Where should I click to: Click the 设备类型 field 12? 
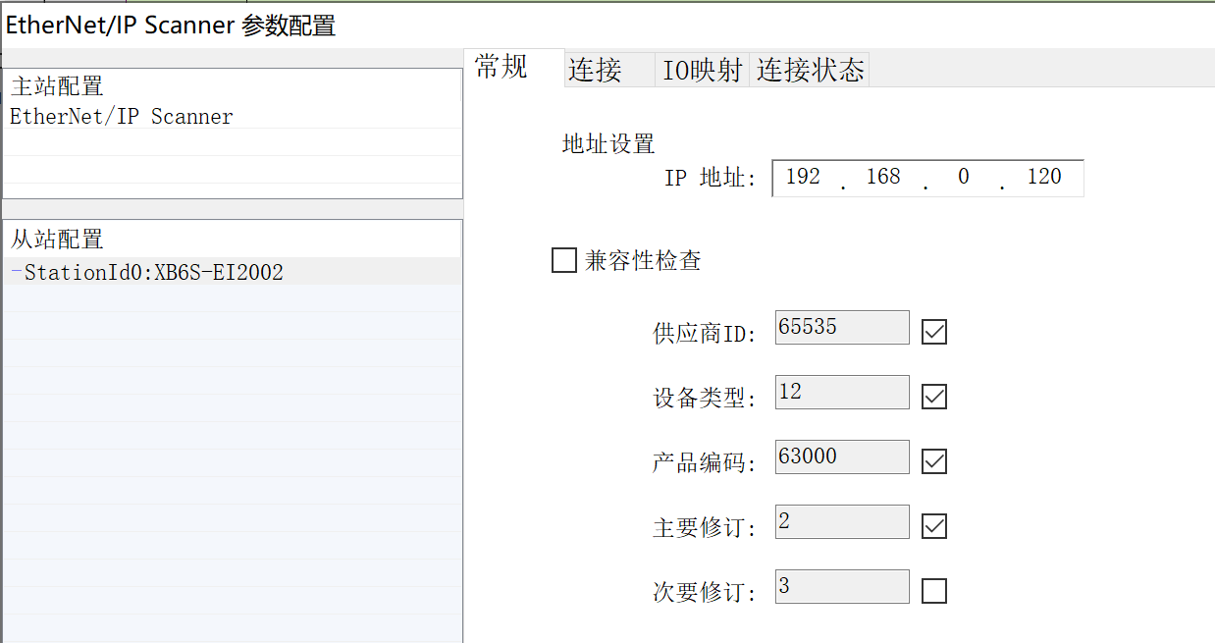pos(842,392)
